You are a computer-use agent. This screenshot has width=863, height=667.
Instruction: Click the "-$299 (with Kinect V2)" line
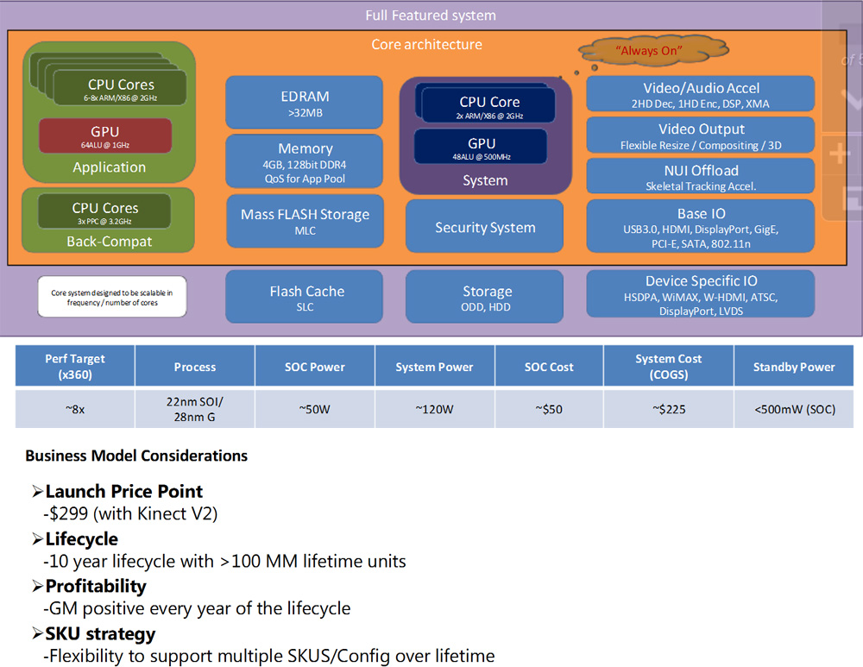(130, 513)
